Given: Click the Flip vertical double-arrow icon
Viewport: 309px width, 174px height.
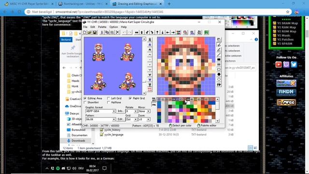Looking at the screenshot, I should [141, 32].
